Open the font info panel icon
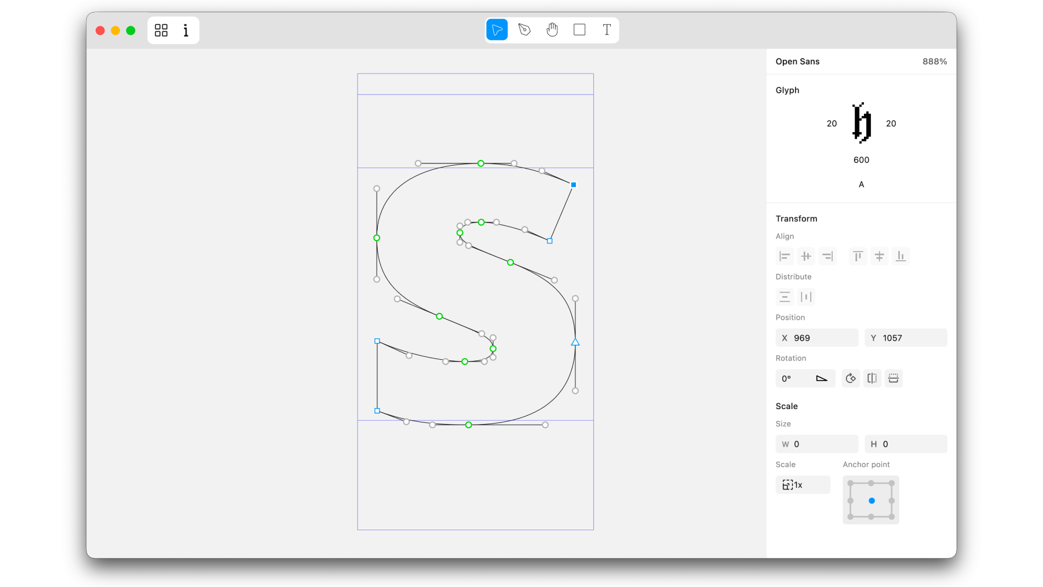 pyautogui.click(x=186, y=31)
